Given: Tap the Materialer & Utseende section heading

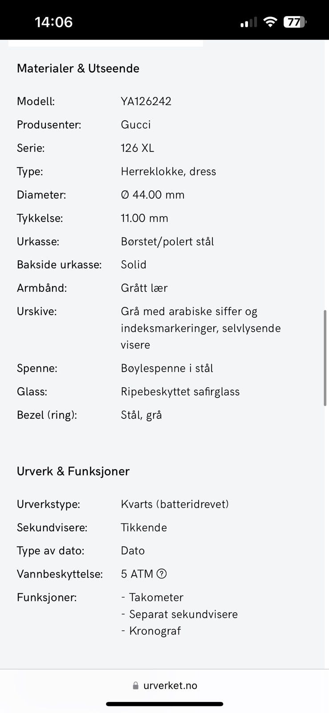Looking at the screenshot, I should pos(78,68).
